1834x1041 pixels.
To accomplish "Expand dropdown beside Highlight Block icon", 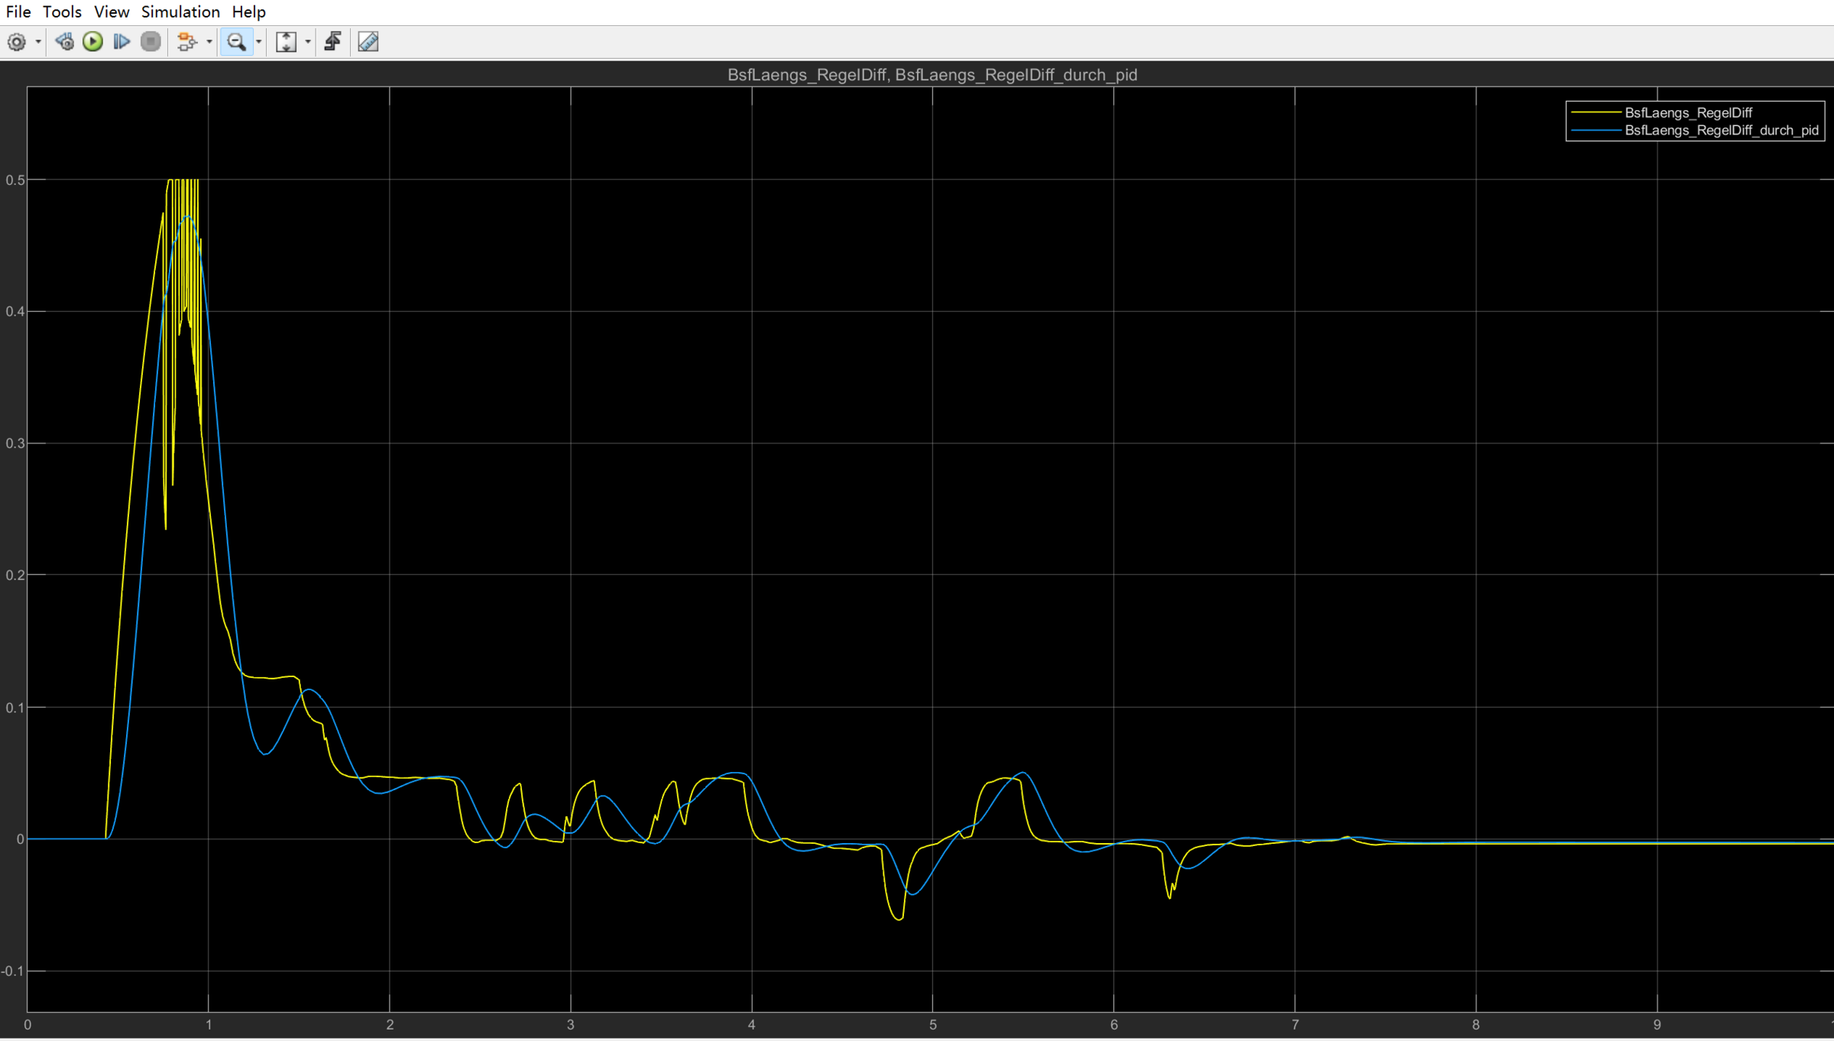I will tap(209, 42).
